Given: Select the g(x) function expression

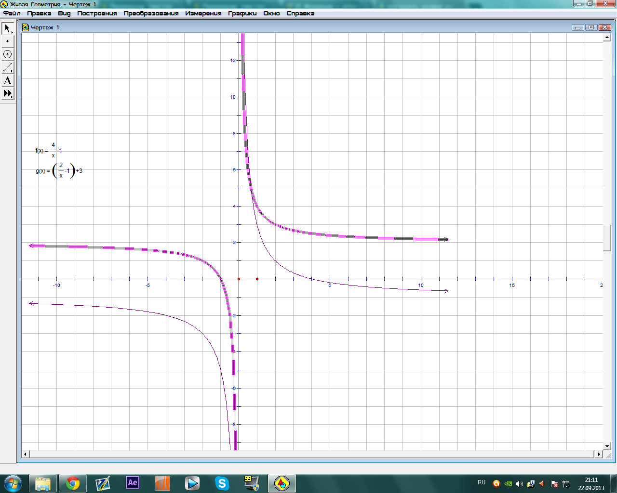Looking at the screenshot, I should pyautogui.click(x=59, y=171).
